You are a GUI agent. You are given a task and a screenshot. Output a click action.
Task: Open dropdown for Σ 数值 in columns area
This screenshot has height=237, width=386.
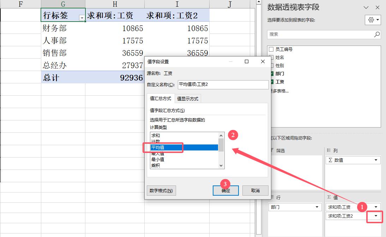[x=376, y=160]
